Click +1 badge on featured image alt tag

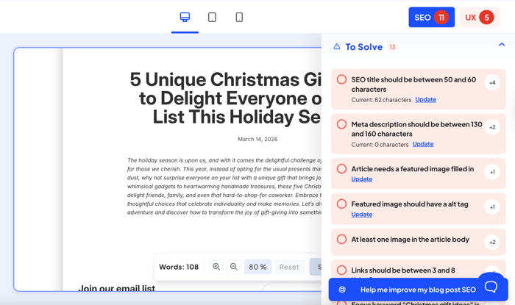click(x=492, y=207)
